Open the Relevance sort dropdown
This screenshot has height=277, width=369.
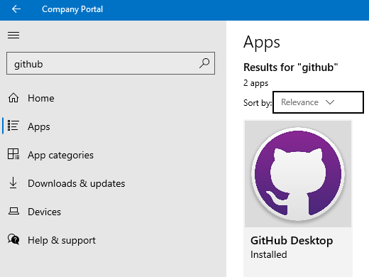[x=318, y=102]
